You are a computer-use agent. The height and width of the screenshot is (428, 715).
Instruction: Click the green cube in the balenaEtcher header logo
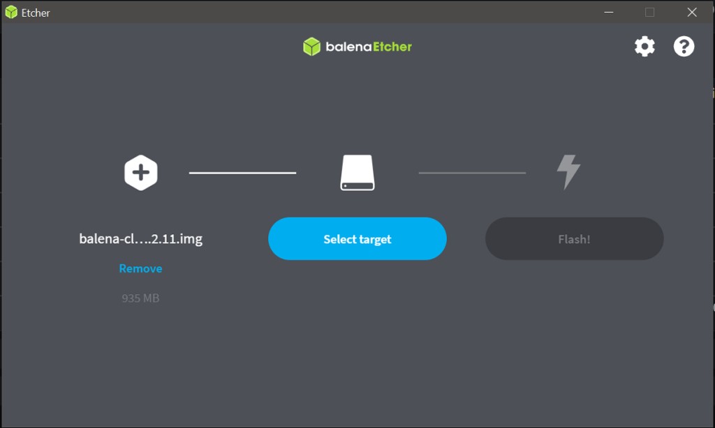coord(312,47)
